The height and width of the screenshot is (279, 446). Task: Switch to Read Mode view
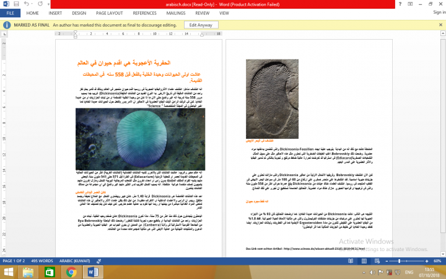pos(351,261)
